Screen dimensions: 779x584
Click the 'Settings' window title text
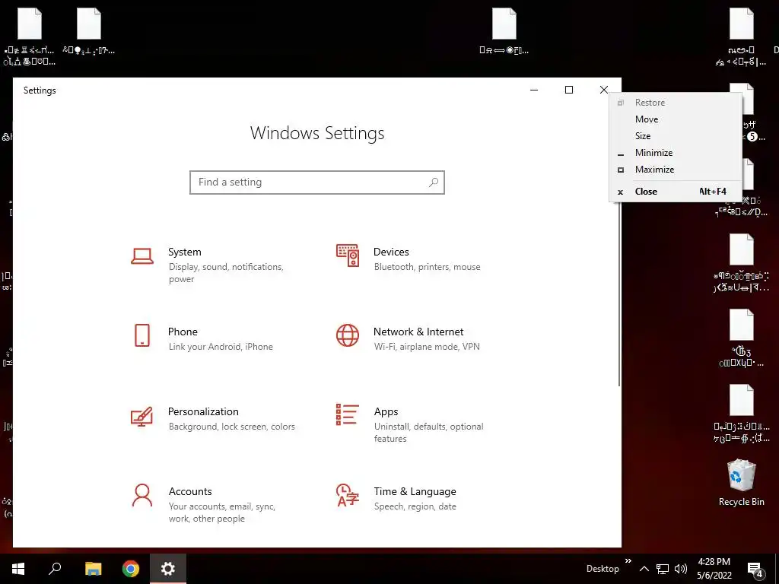tap(40, 90)
